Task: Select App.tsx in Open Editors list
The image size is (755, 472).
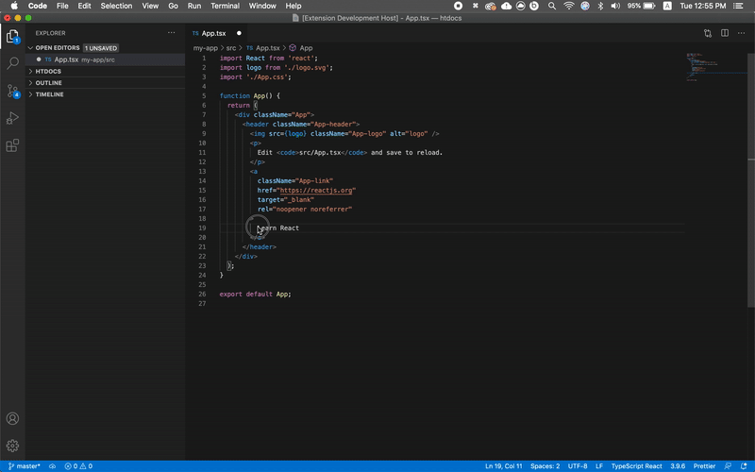Action: coord(66,59)
